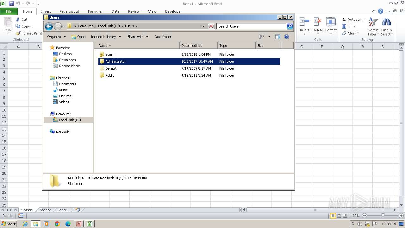Open the recent pages dropdown beside Forward
Image resolution: width=405 pixels, height=228 pixels.
(64, 26)
